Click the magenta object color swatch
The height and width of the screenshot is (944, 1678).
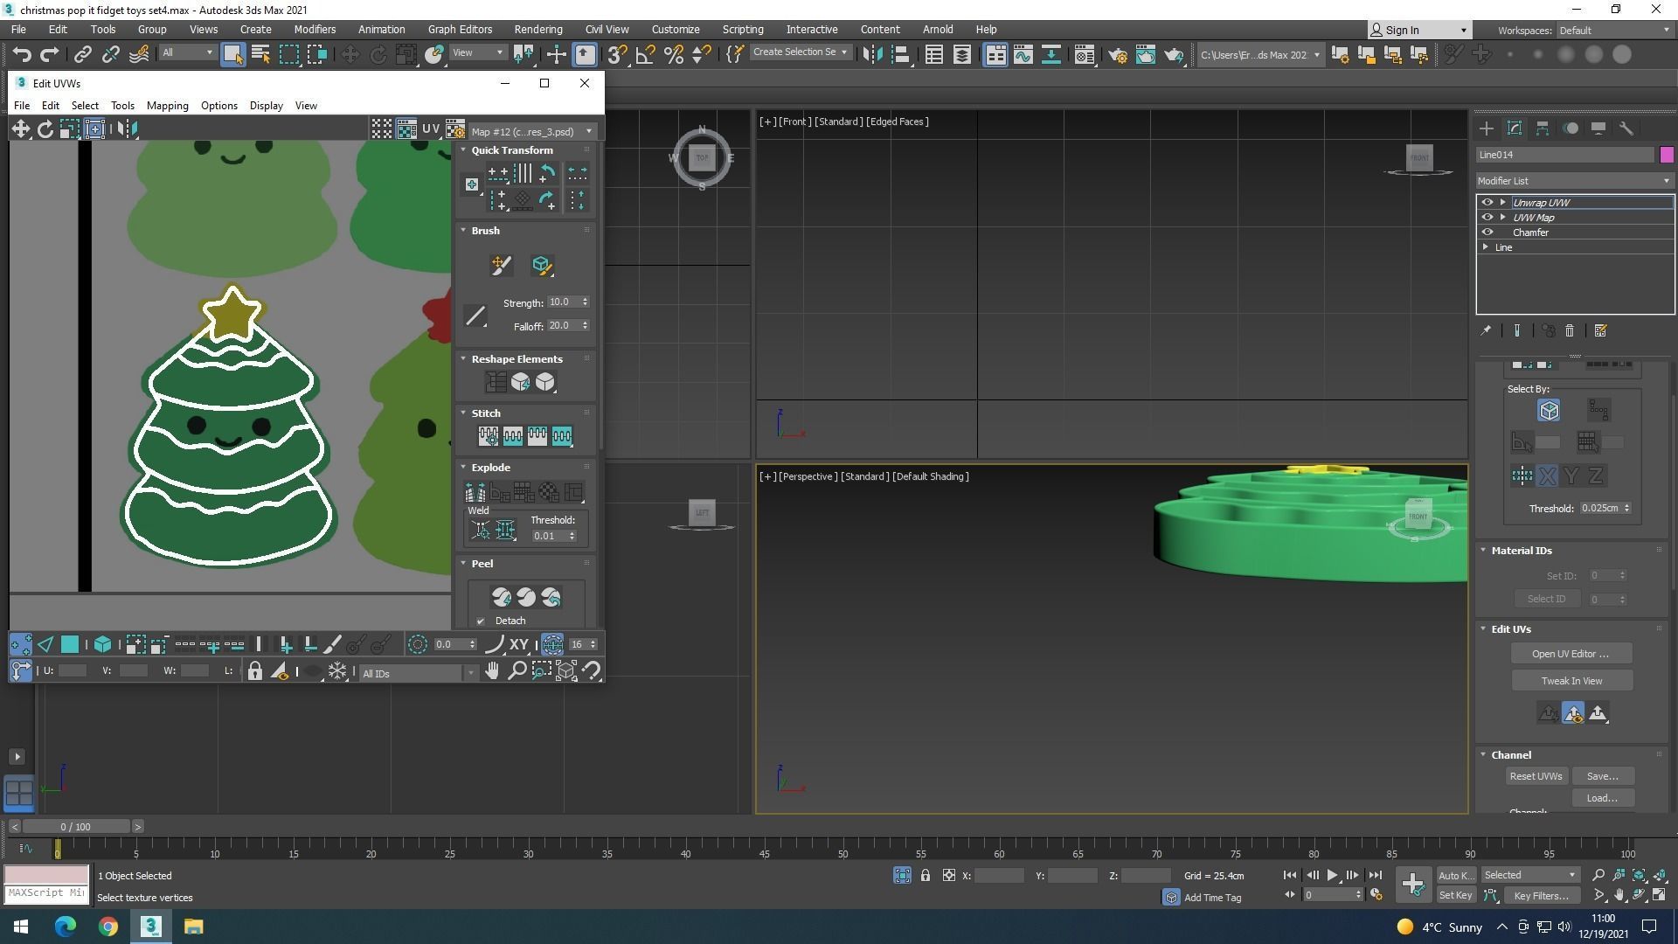[x=1667, y=155]
